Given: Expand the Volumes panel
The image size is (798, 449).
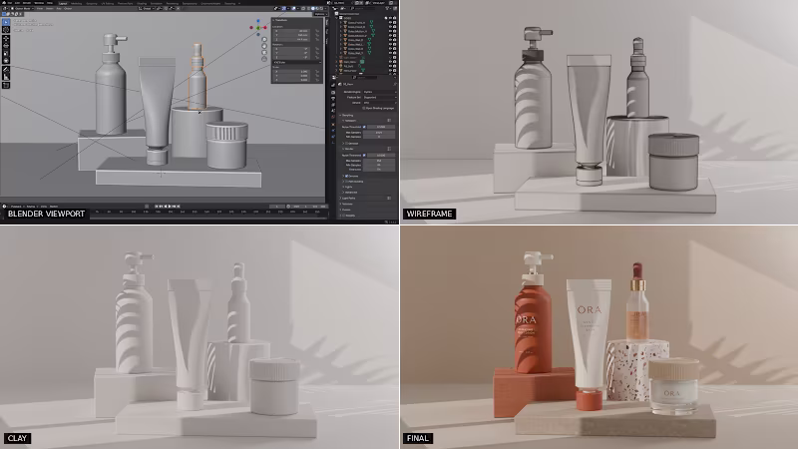Looking at the screenshot, I should tap(347, 204).
